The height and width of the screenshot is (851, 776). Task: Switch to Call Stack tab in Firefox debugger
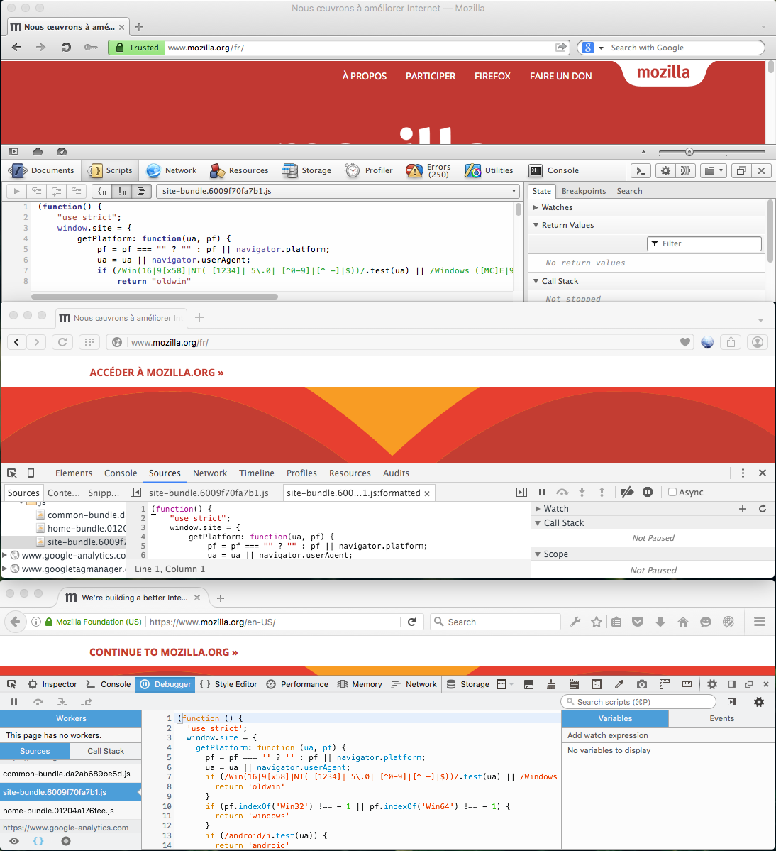coord(106,751)
